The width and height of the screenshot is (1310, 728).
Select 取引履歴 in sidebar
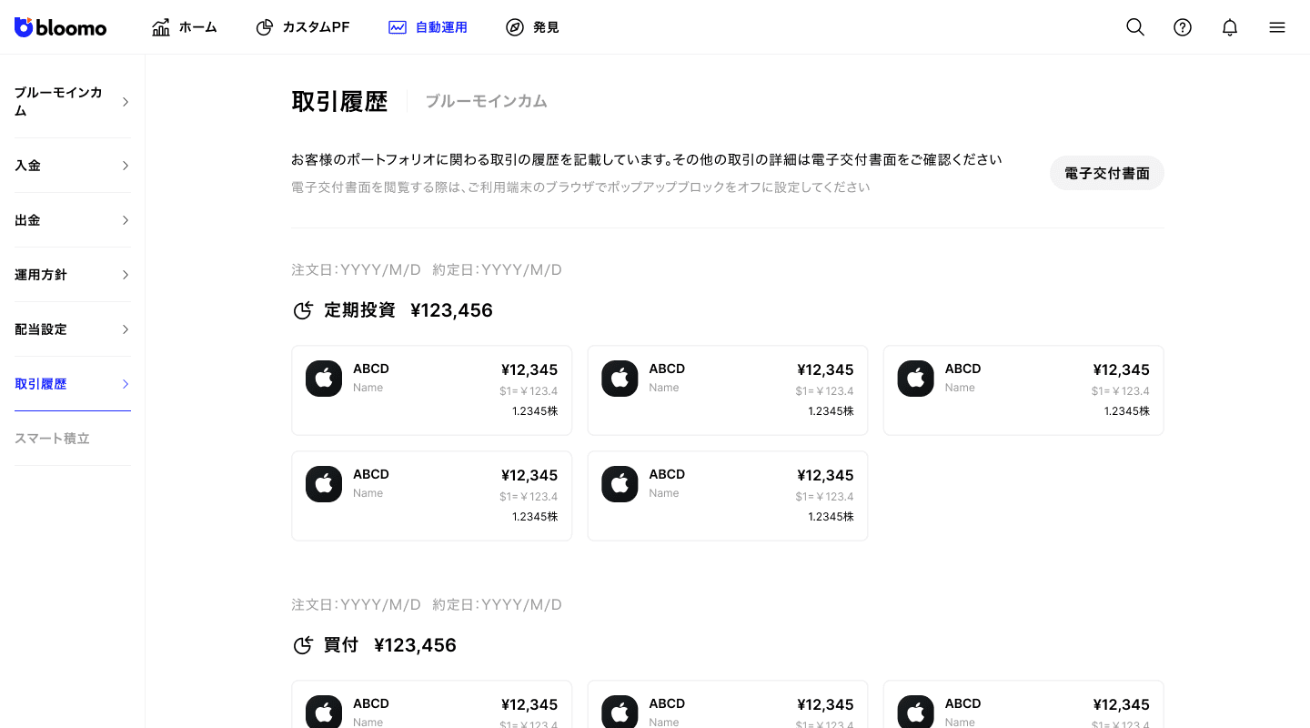(73, 384)
